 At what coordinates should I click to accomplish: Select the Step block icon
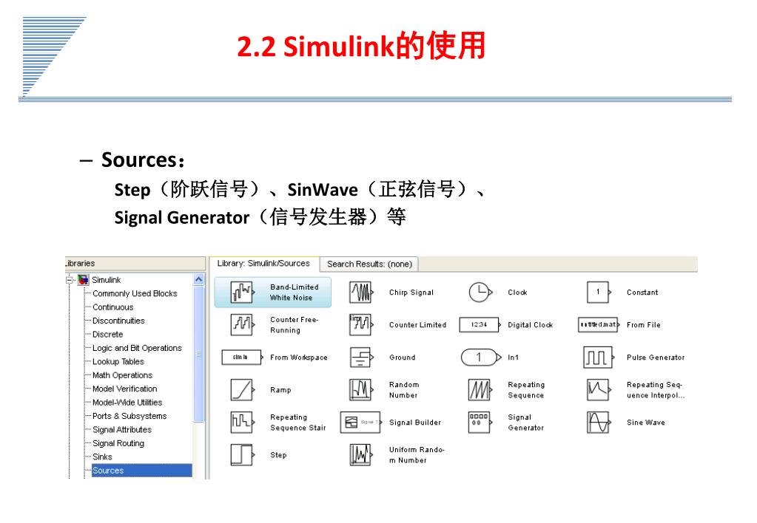click(x=242, y=454)
